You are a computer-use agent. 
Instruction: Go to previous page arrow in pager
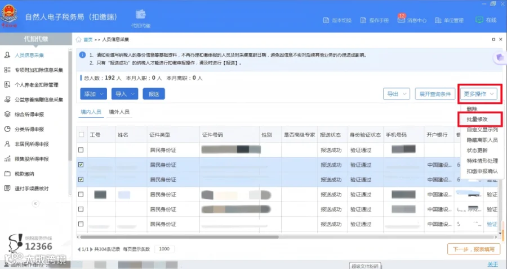coord(79,249)
